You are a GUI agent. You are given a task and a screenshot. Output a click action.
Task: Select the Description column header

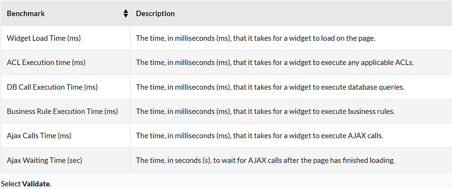[x=291, y=13]
